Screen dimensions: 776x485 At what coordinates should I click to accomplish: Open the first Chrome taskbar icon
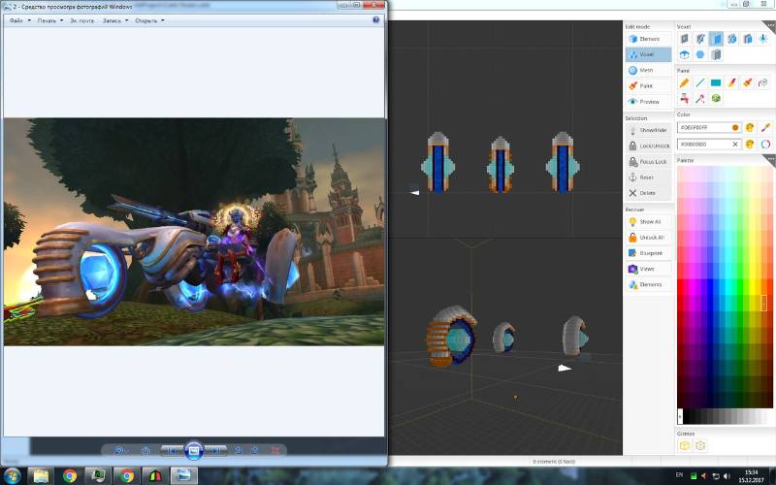(x=70, y=476)
